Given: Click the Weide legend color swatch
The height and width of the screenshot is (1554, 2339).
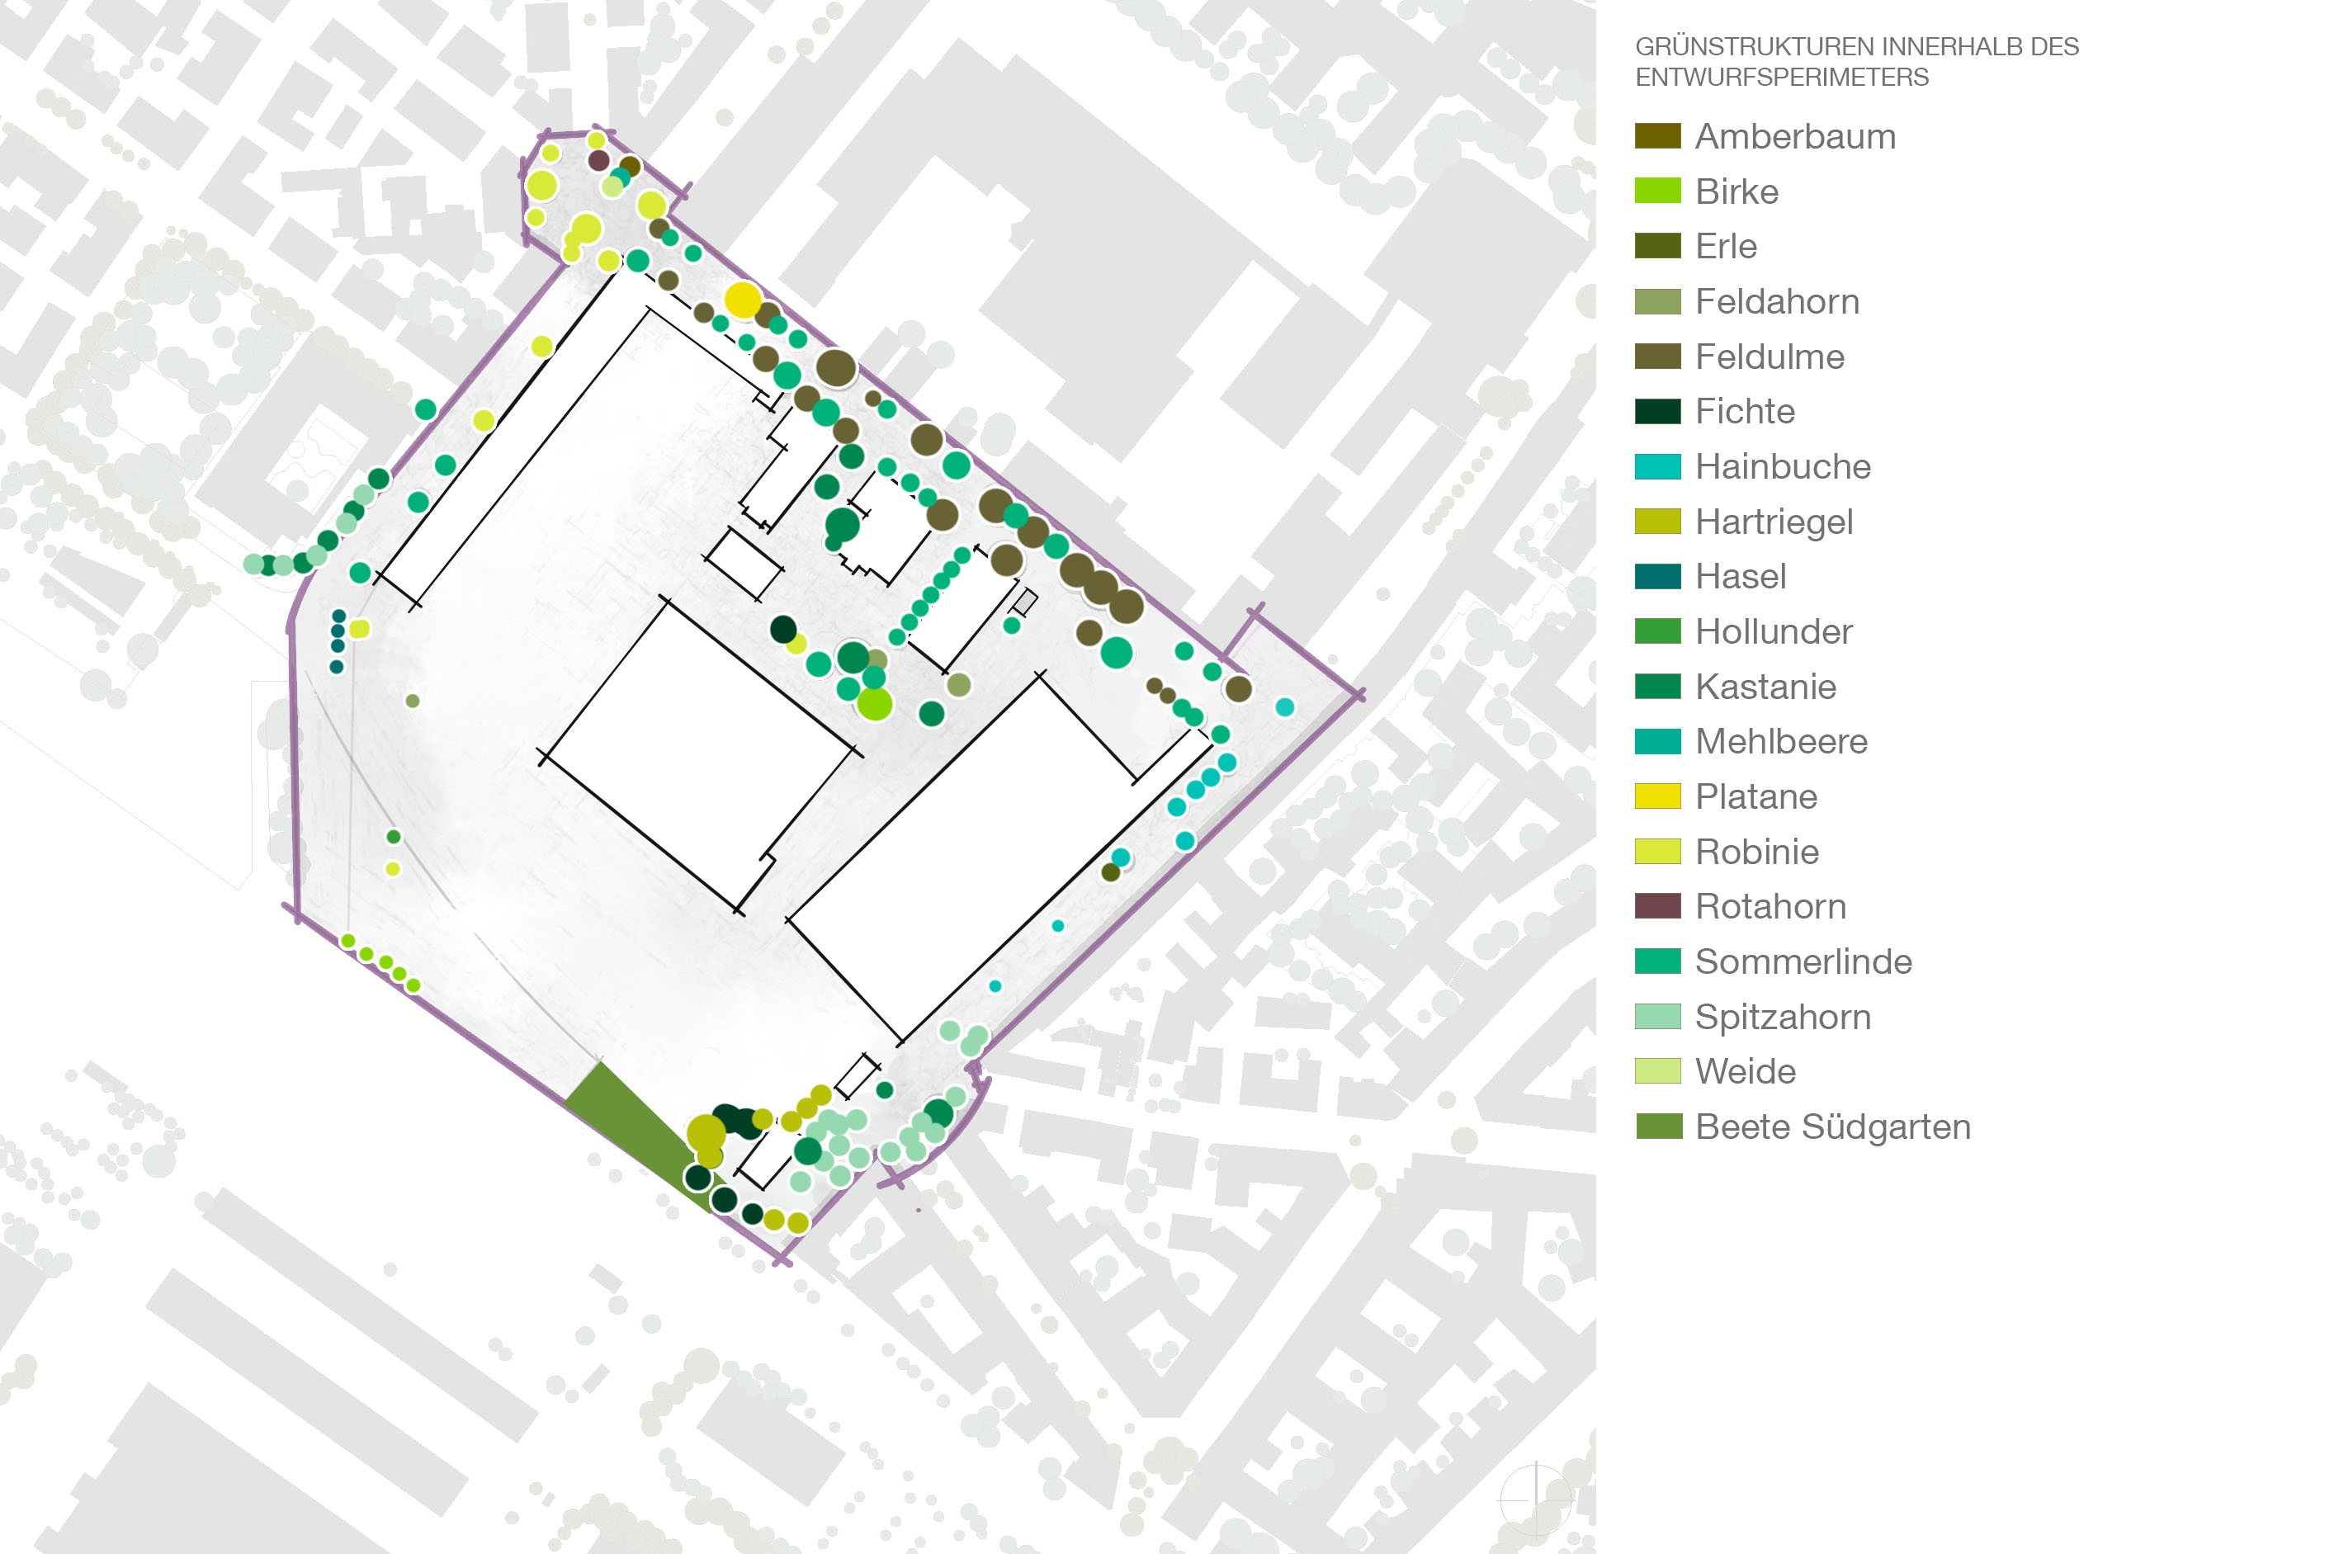Looking at the screenshot, I should 1657,1071.
